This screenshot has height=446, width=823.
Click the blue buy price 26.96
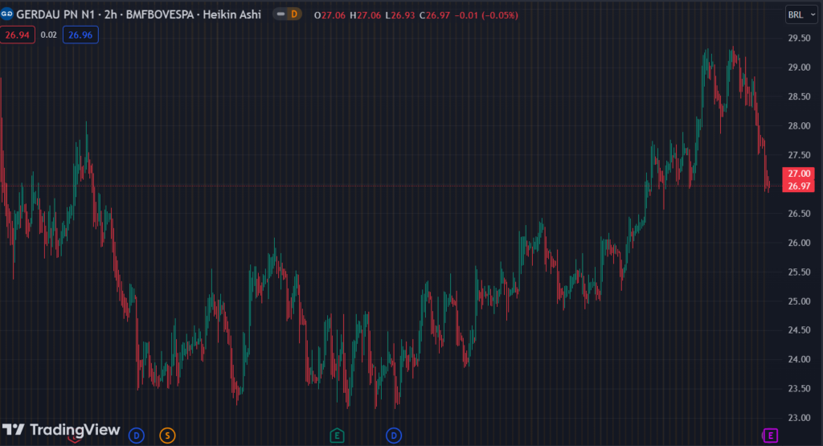[x=80, y=35]
